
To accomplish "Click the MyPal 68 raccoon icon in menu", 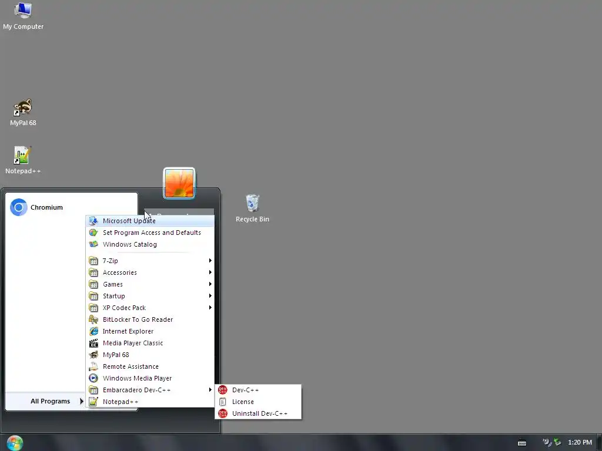I will click(93, 355).
